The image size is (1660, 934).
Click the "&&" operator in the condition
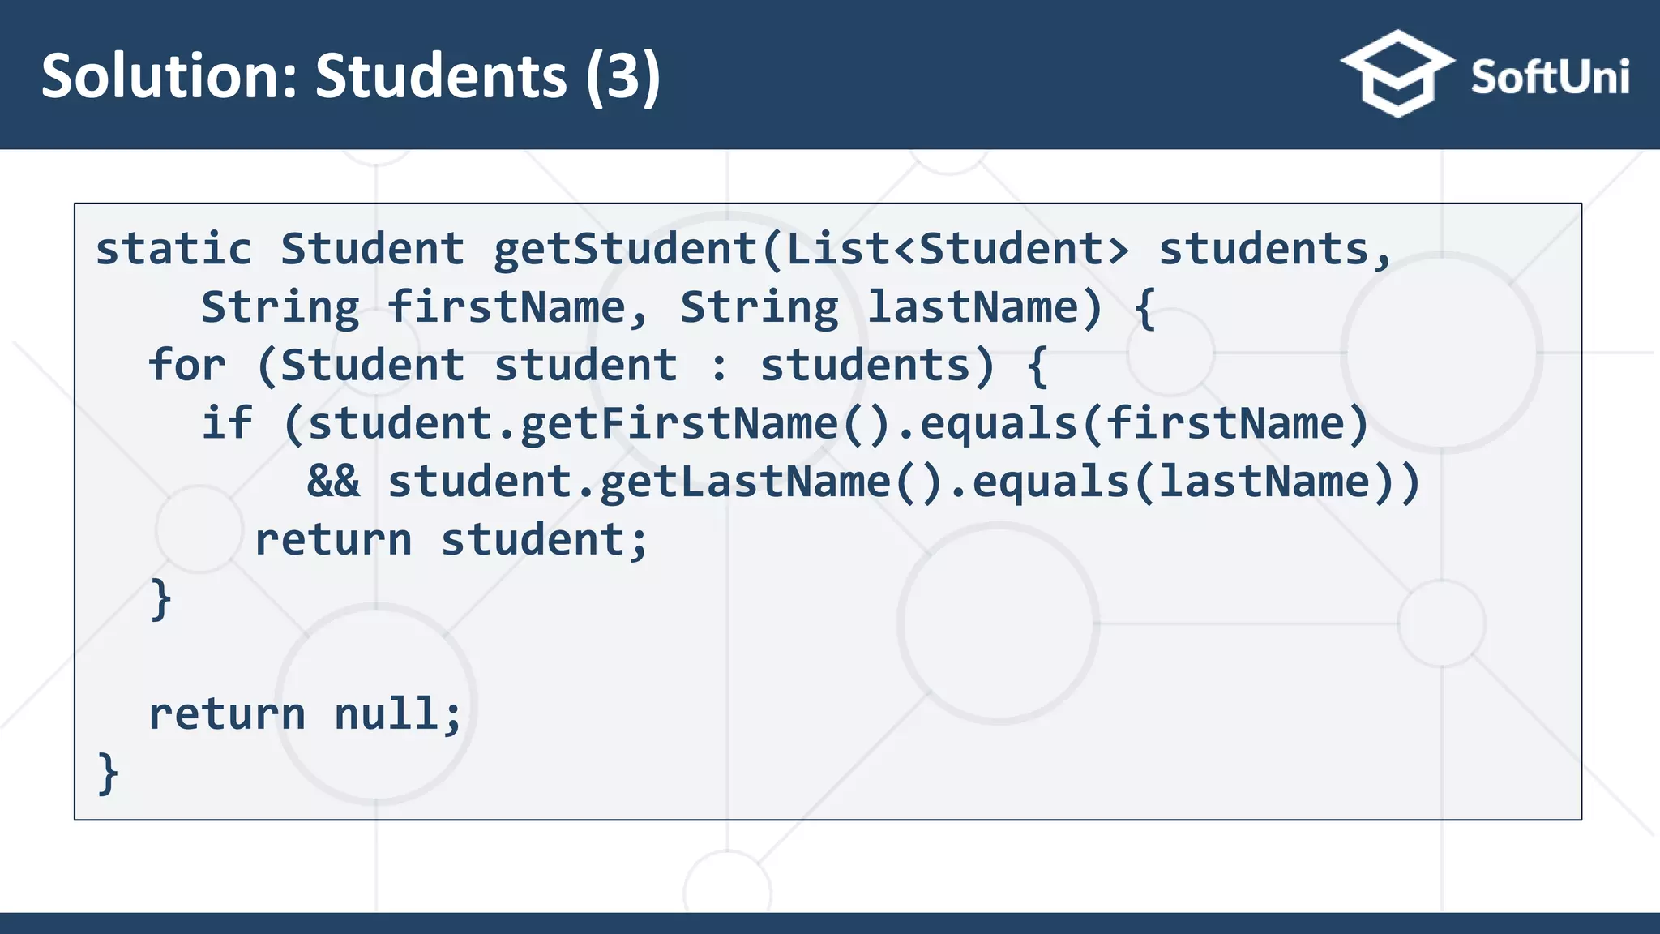[333, 482]
